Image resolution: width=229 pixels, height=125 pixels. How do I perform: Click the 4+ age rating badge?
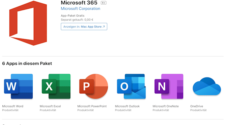tap(103, 3)
